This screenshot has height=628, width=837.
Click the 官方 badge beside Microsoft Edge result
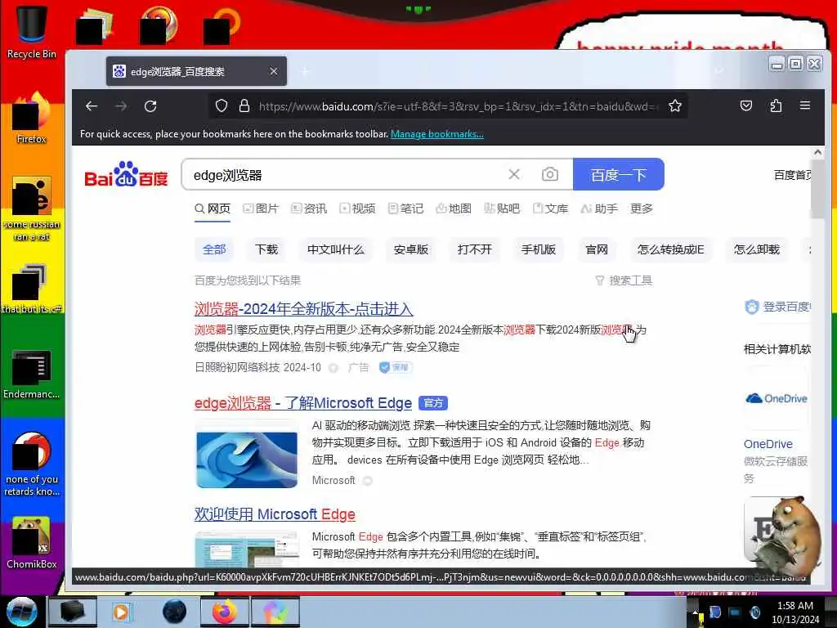click(433, 403)
